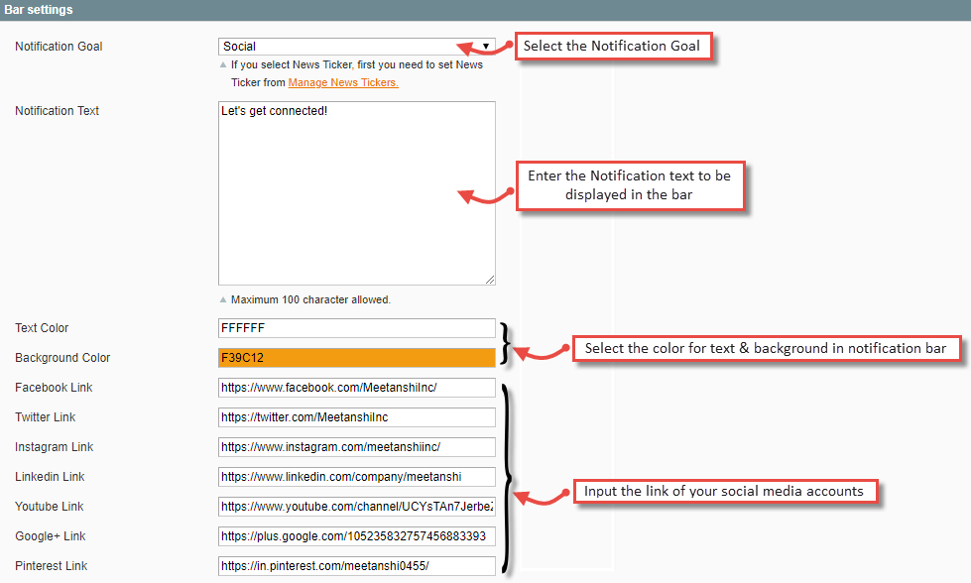Screen dimensions: 971x583
Task: Click the warning icon near the 100 character note
Action: tap(222, 298)
